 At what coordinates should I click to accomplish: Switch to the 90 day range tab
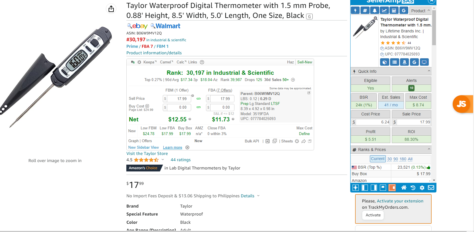click(396, 159)
